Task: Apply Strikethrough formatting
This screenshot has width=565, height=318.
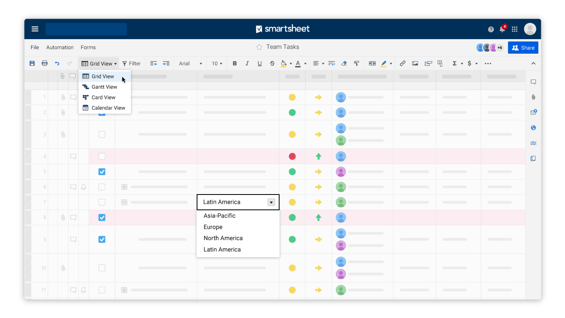Action: click(272, 63)
